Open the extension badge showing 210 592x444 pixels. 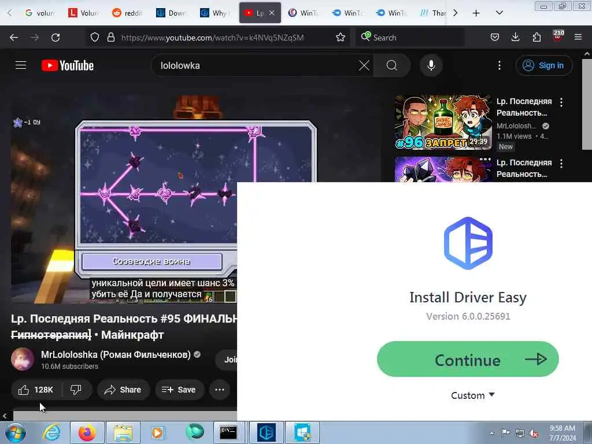[x=558, y=36]
